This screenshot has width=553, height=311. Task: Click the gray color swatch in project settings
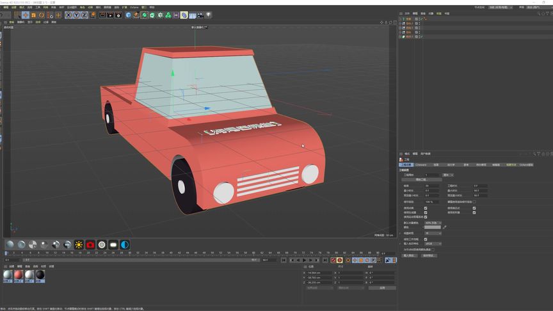[x=433, y=227]
